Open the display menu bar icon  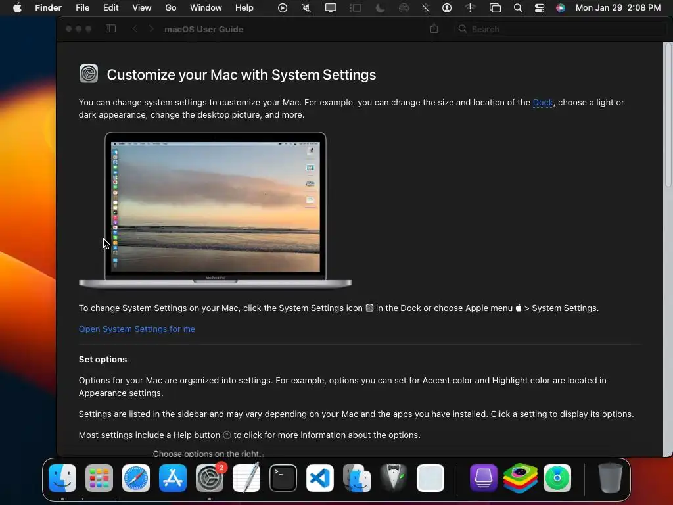[331, 8]
